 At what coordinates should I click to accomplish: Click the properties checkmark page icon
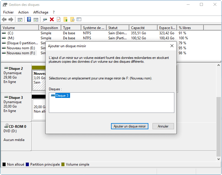point(59,19)
